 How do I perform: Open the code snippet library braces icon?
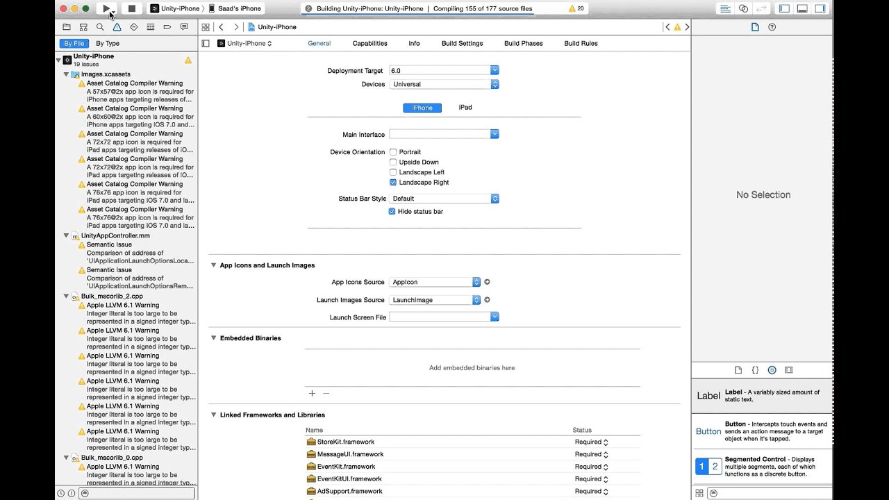tap(755, 370)
